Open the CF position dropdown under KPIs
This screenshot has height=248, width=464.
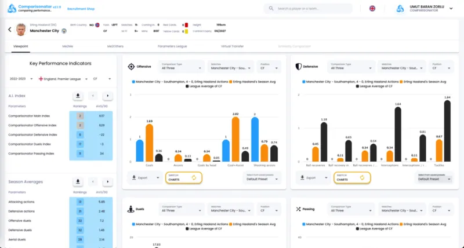click(102, 79)
